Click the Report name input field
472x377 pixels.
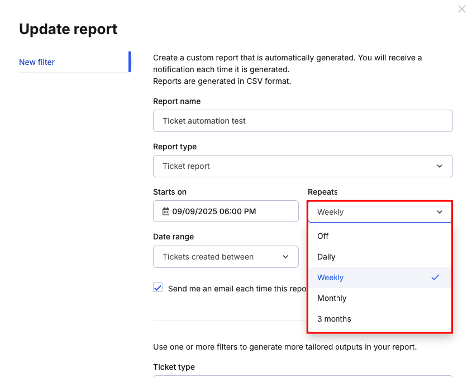303,121
